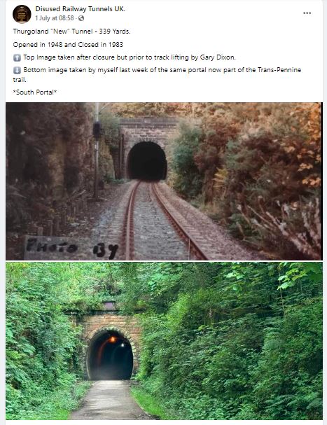Click the globe public audience icon
The height and width of the screenshot is (425, 327).
81,18
